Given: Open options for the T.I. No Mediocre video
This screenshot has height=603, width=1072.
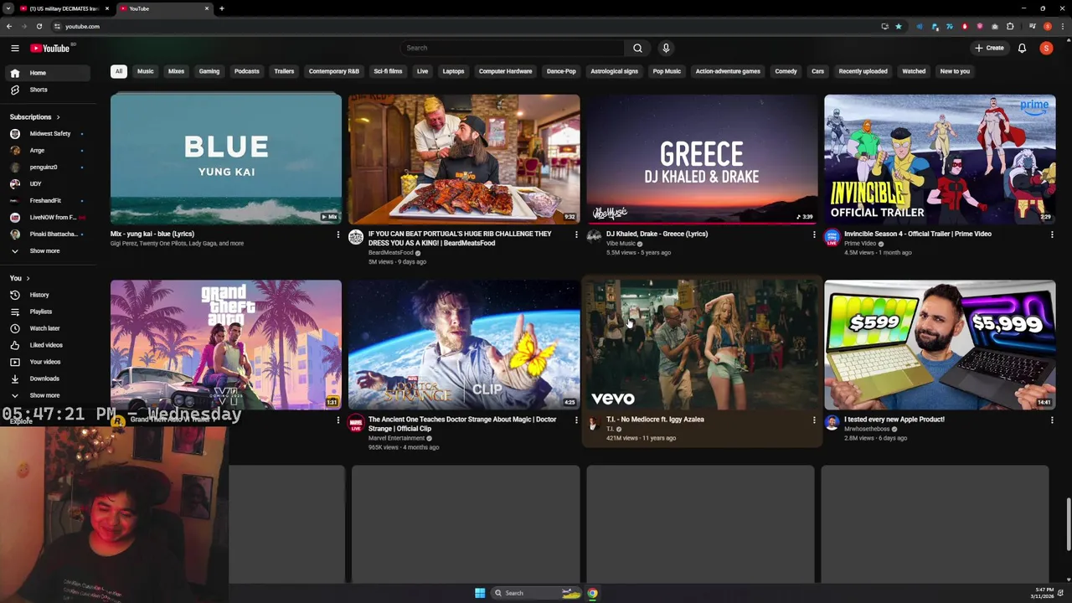Looking at the screenshot, I should pyautogui.click(x=814, y=420).
